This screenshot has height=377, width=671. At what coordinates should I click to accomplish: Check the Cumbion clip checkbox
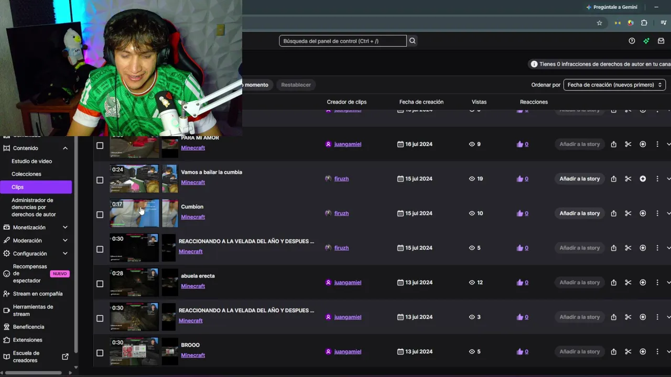(x=100, y=215)
